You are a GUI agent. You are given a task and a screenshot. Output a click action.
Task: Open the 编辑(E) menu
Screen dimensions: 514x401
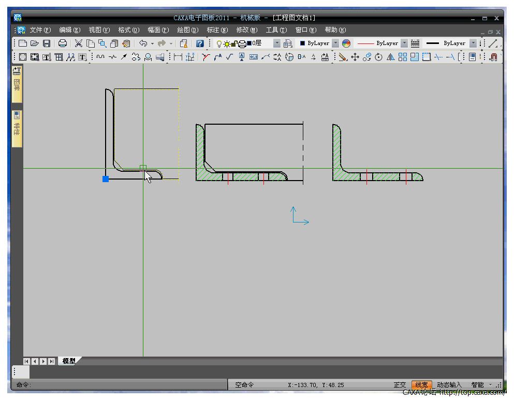[x=70, y=30]
